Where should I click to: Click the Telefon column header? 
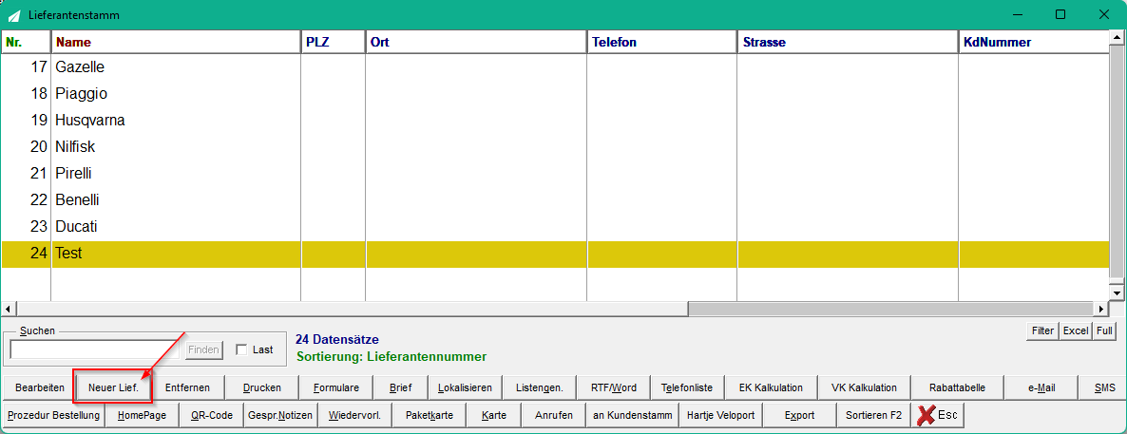point(661,42)
